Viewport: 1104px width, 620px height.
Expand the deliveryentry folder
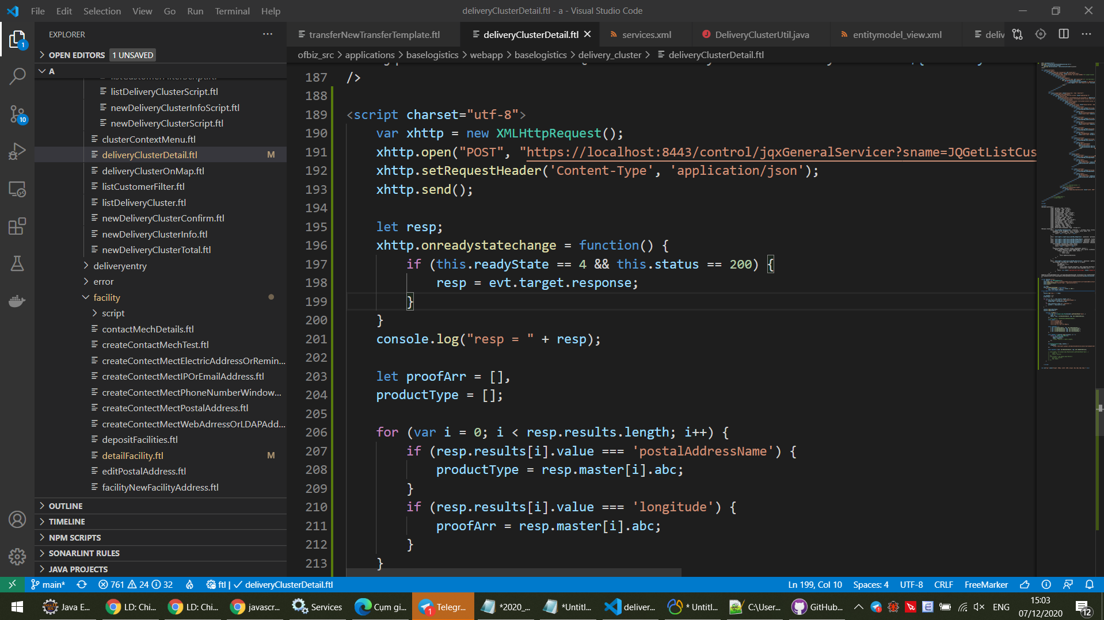click(x=120, y=266)
